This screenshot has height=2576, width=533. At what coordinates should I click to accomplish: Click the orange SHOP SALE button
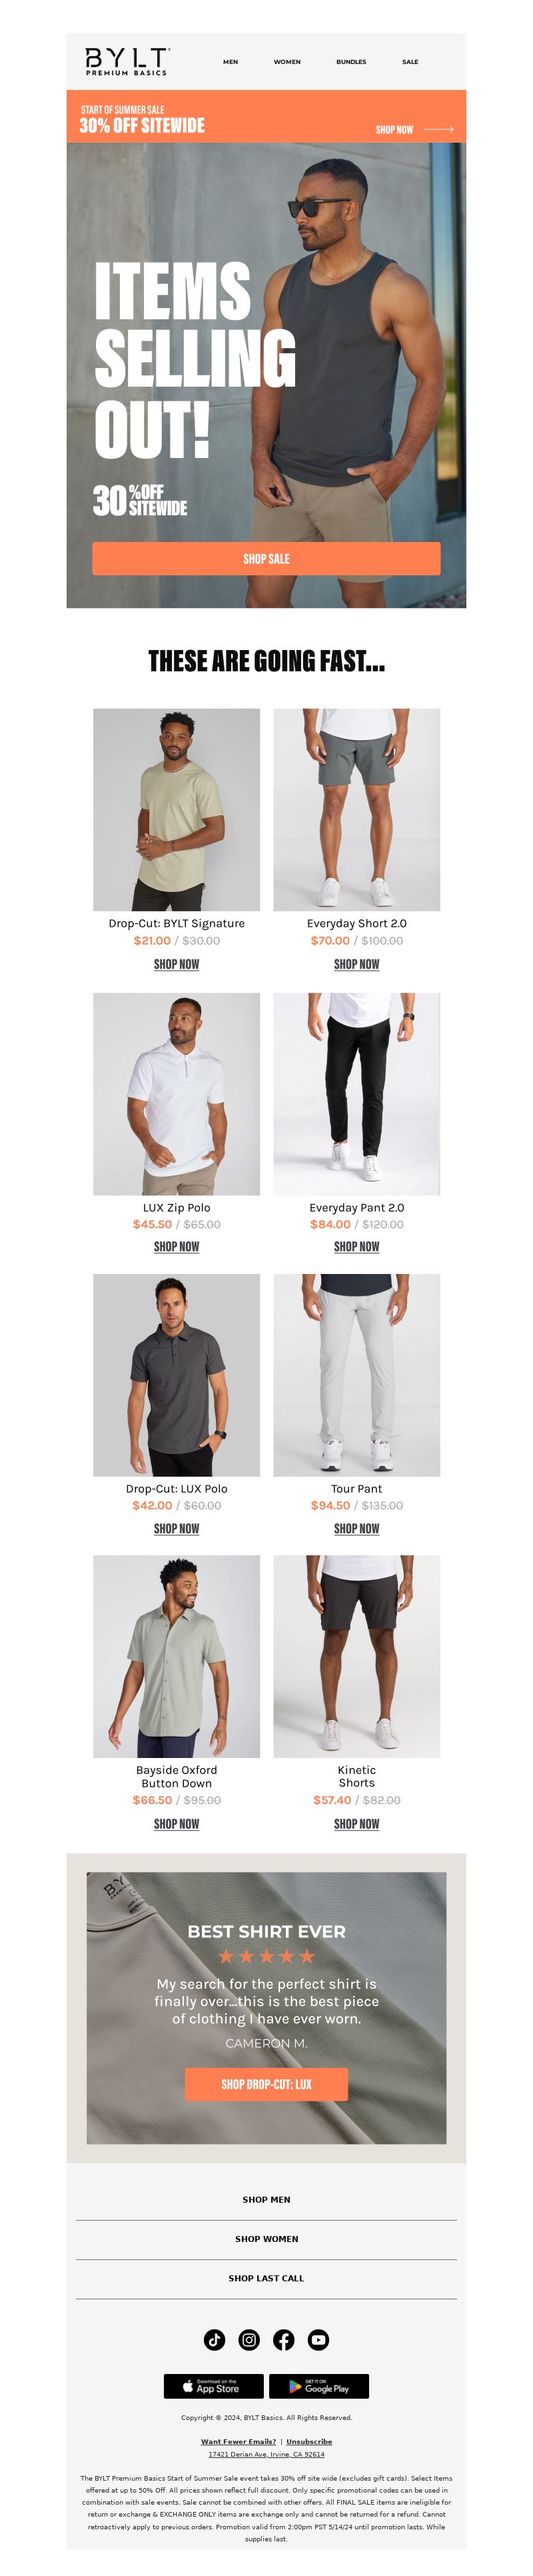[x=266, y=558]
